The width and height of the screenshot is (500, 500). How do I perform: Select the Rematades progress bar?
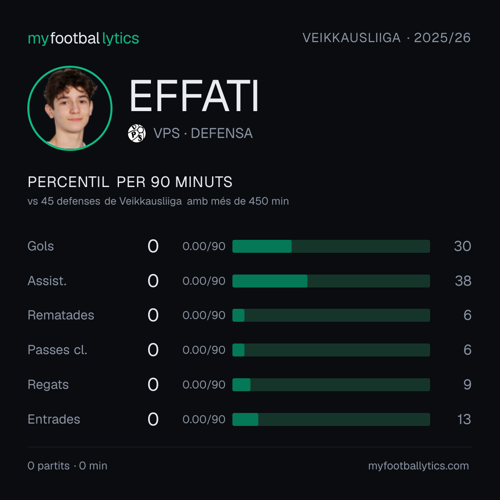click(331, 315)
